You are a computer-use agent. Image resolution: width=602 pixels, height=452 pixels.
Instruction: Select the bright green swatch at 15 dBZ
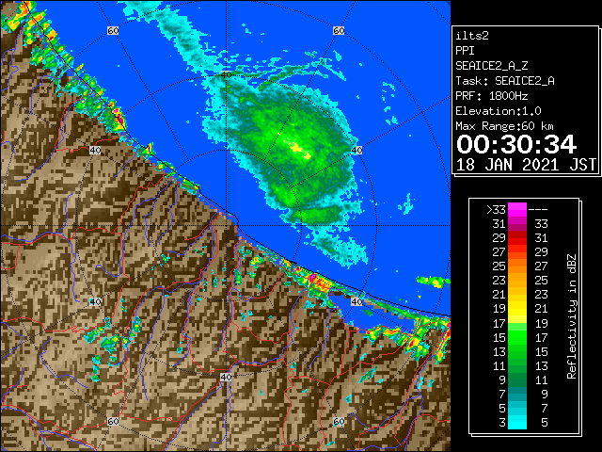pos(517,337)
